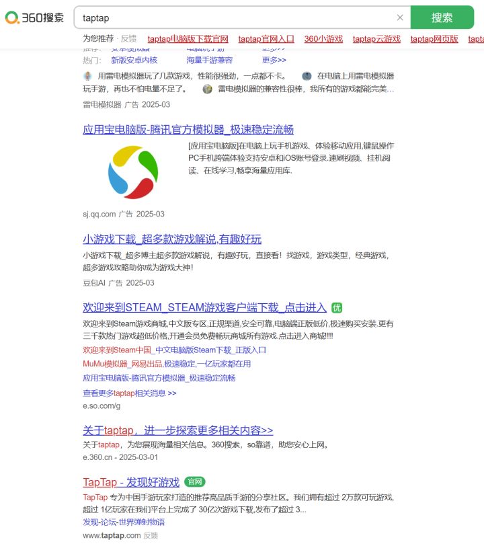Open suggestion taptap官网入口
This screenshot has height=546, width=484.
click(x=266, y=38)
